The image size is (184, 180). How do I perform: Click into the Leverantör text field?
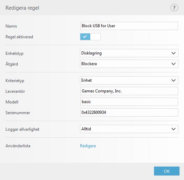coord(129,91)
